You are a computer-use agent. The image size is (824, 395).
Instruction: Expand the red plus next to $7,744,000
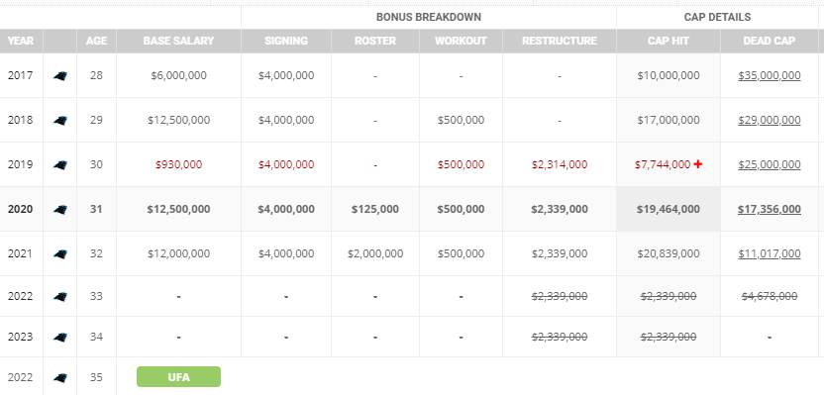point(698,164)
